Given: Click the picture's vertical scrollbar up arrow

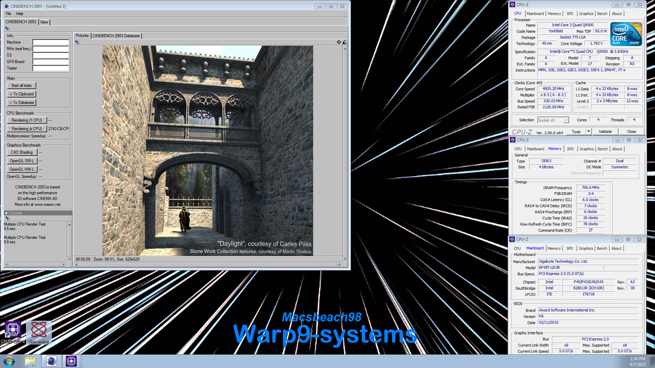Looking at the screenshot, I should [345, 48].
